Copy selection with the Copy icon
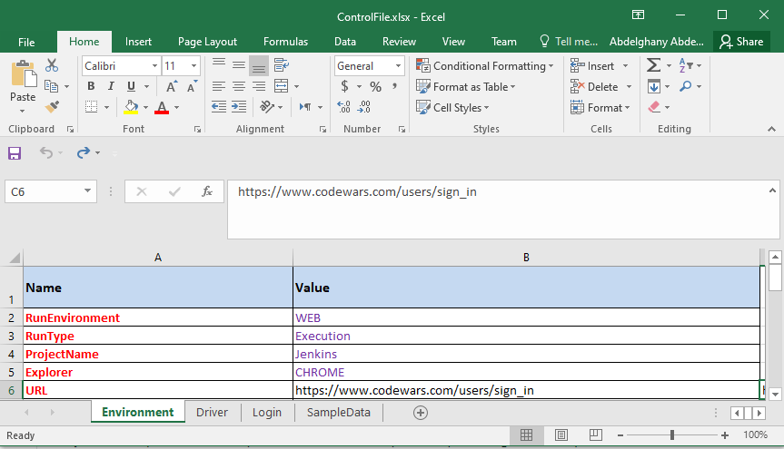This screenshot has width=784, height=449. pos(51,86)
